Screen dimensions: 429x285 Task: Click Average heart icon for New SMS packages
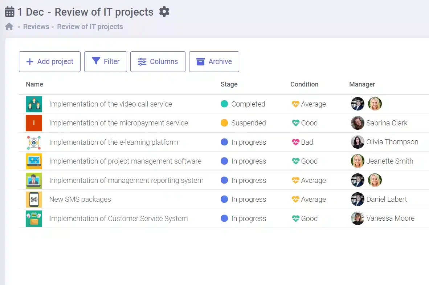click(x=295, y=199)
